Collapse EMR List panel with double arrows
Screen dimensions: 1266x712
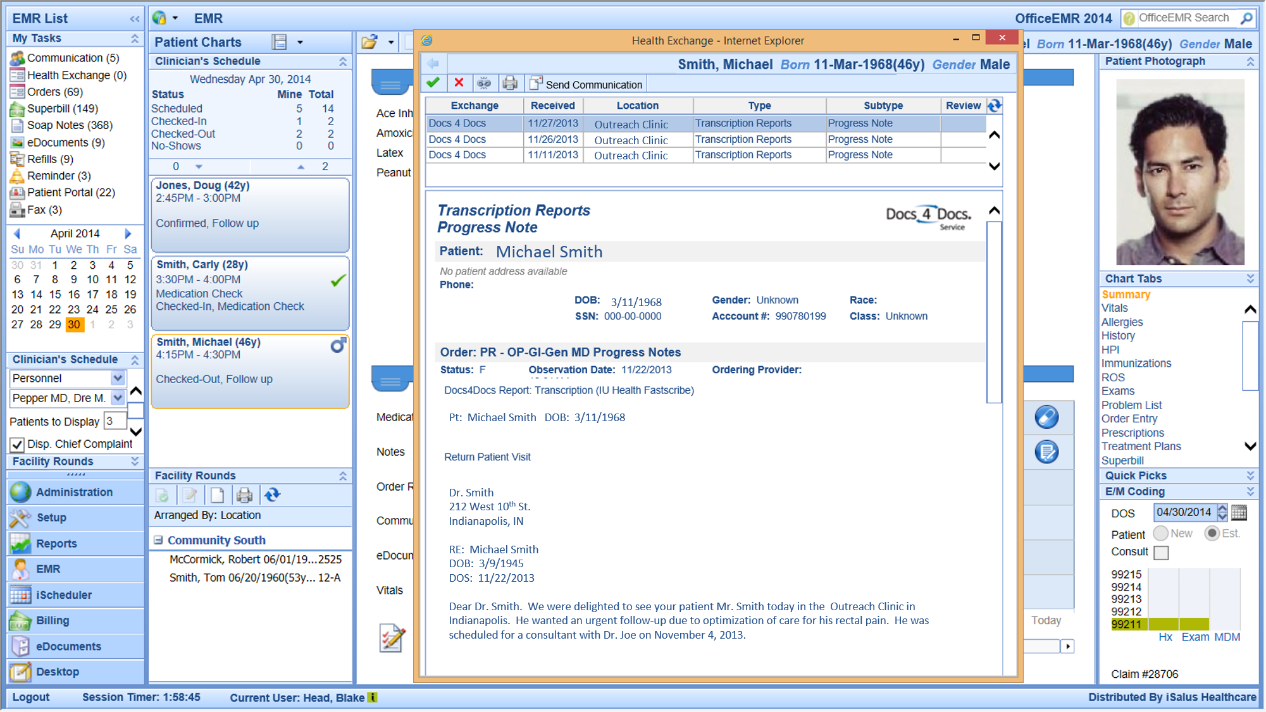tap(134, 18)
